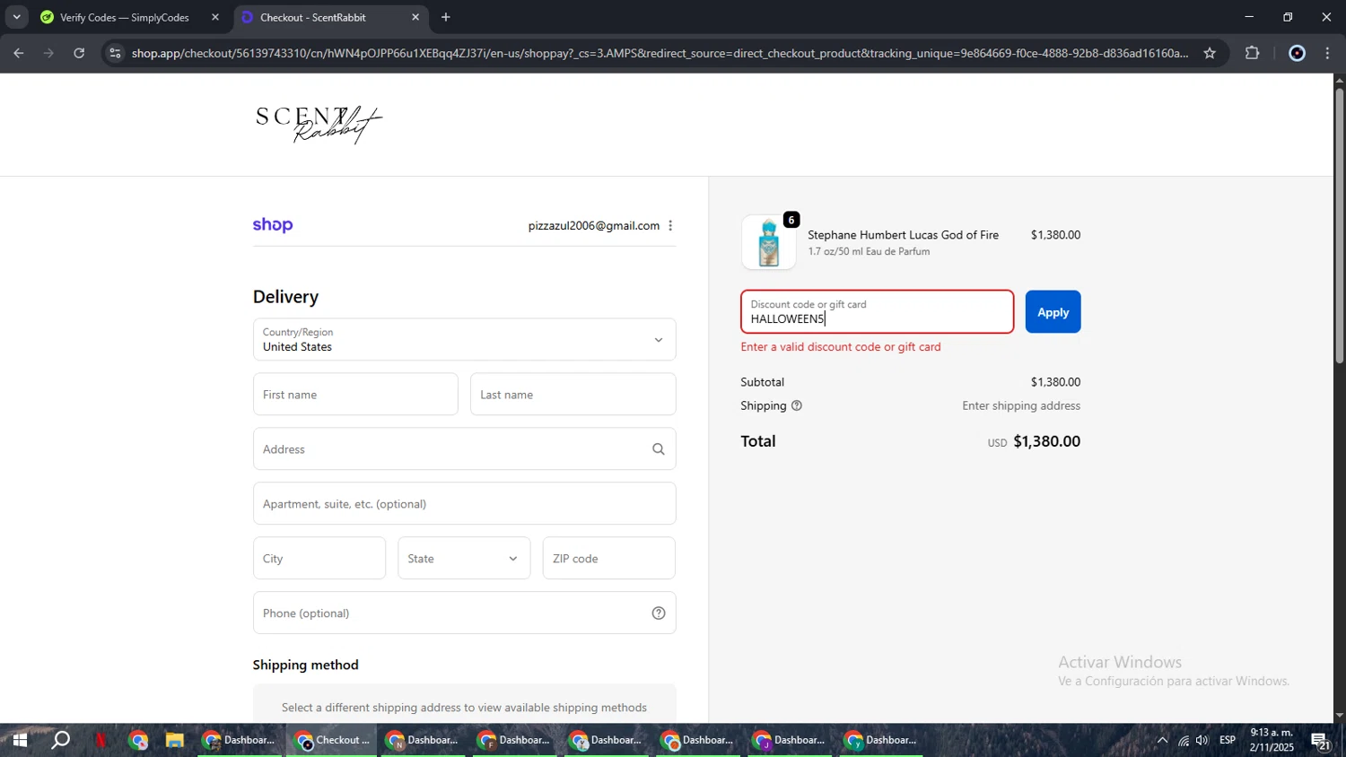Click the Phone (optional) field
The image size is (1346, 757).
coord(464,613)
